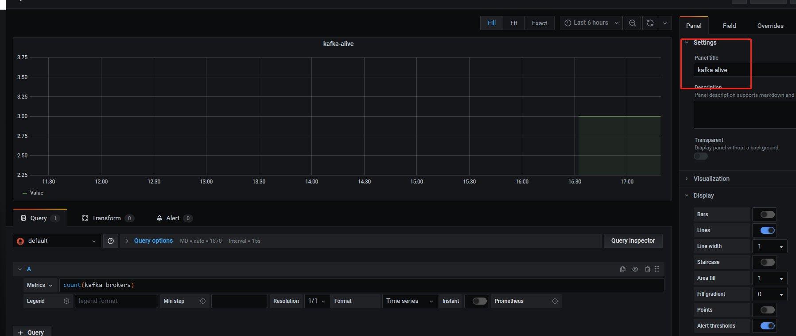Click the kafka-alive panel title in graph

pos(338,44)
